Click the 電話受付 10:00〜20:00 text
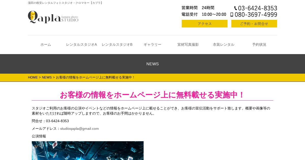305x160 pixels. pos(204,14)
